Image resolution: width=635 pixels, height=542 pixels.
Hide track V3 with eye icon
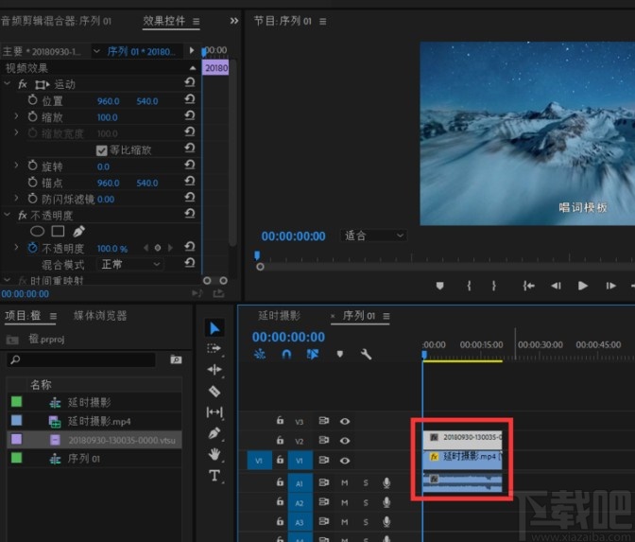click(345, 421)
